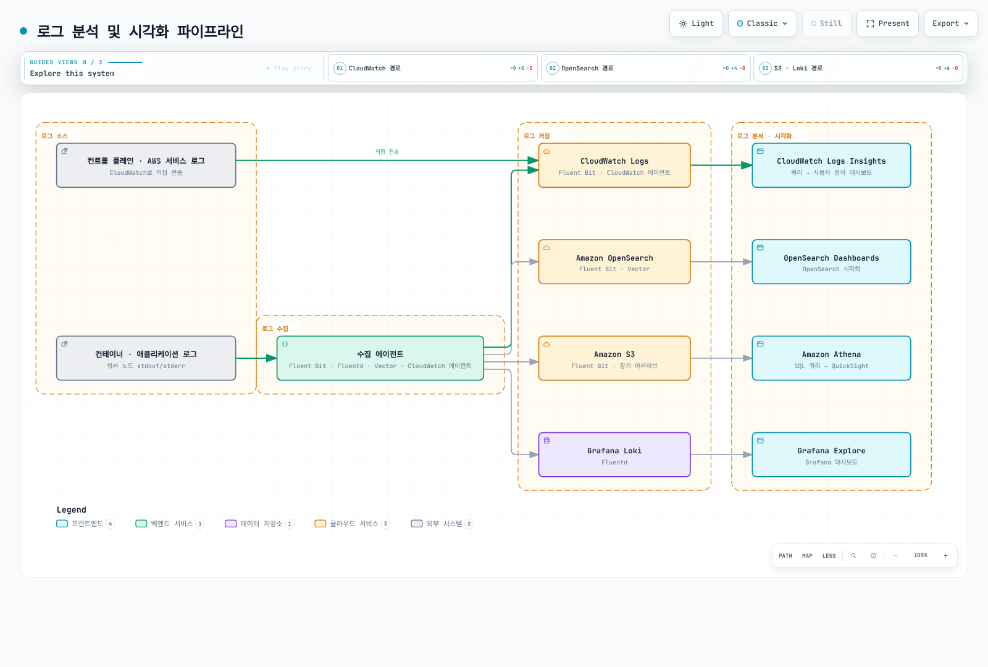Click cloud icon on Amazon OpenSearch node
This screenshot has height=667, width=988.
point(546,248)
